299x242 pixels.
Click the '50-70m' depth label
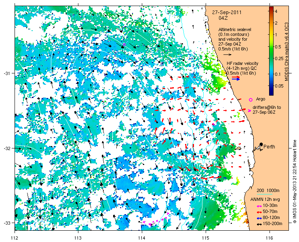(x=270, y=211)
